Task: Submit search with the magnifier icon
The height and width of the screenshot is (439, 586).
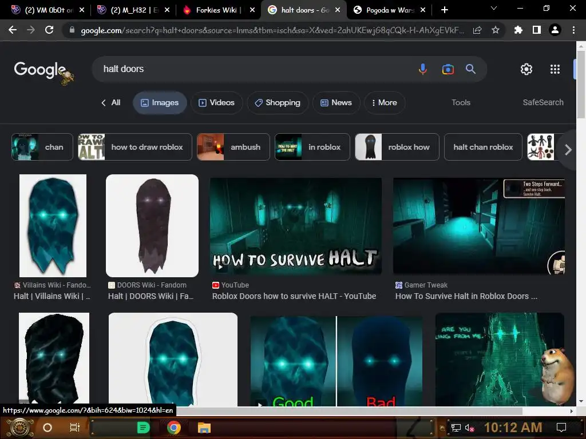Action: [x=470, y=69]
